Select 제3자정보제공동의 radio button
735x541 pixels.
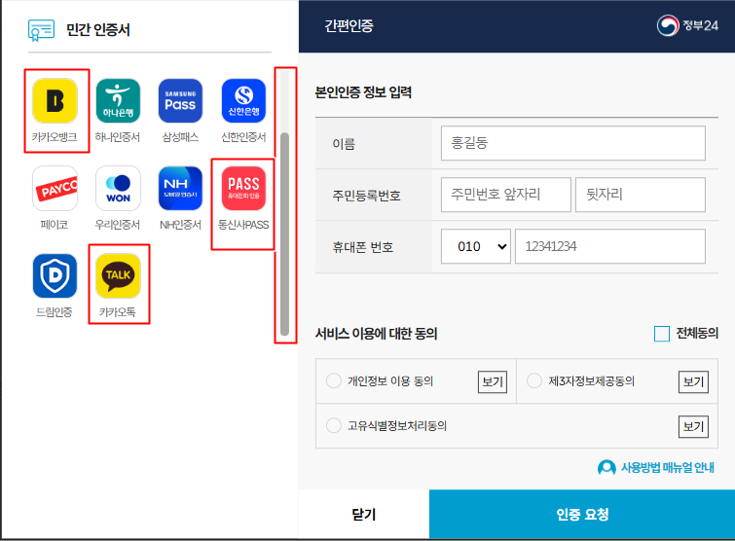click(x=534, y=380)
